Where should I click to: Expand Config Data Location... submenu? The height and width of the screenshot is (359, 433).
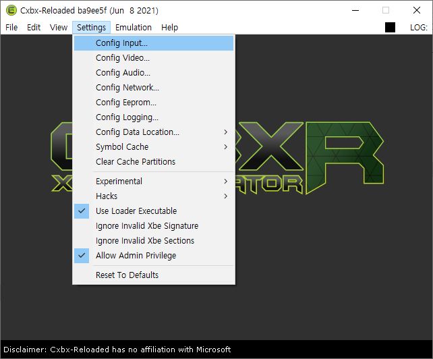[154, 132]
